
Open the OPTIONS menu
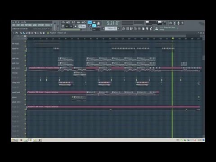[x=41, y=25]
